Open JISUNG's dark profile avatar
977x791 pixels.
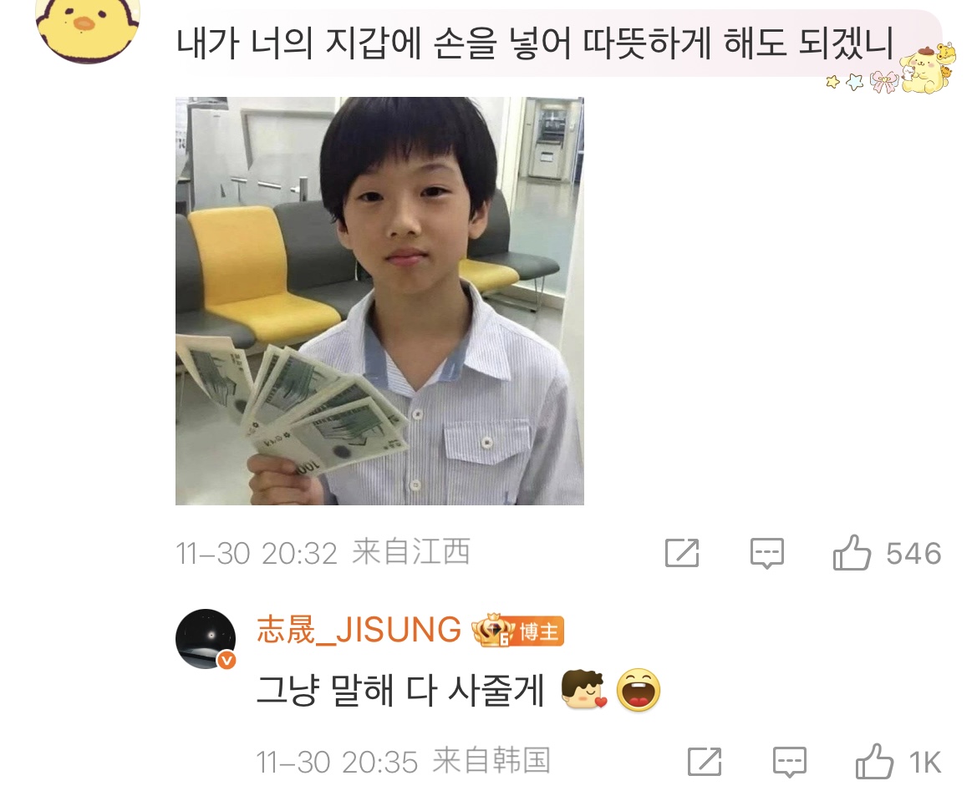(x=206, y=638)
